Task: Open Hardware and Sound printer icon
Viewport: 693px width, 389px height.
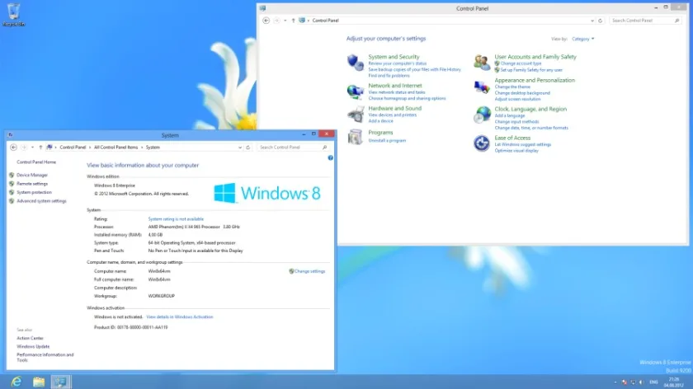Action: [x=355, y=115]
